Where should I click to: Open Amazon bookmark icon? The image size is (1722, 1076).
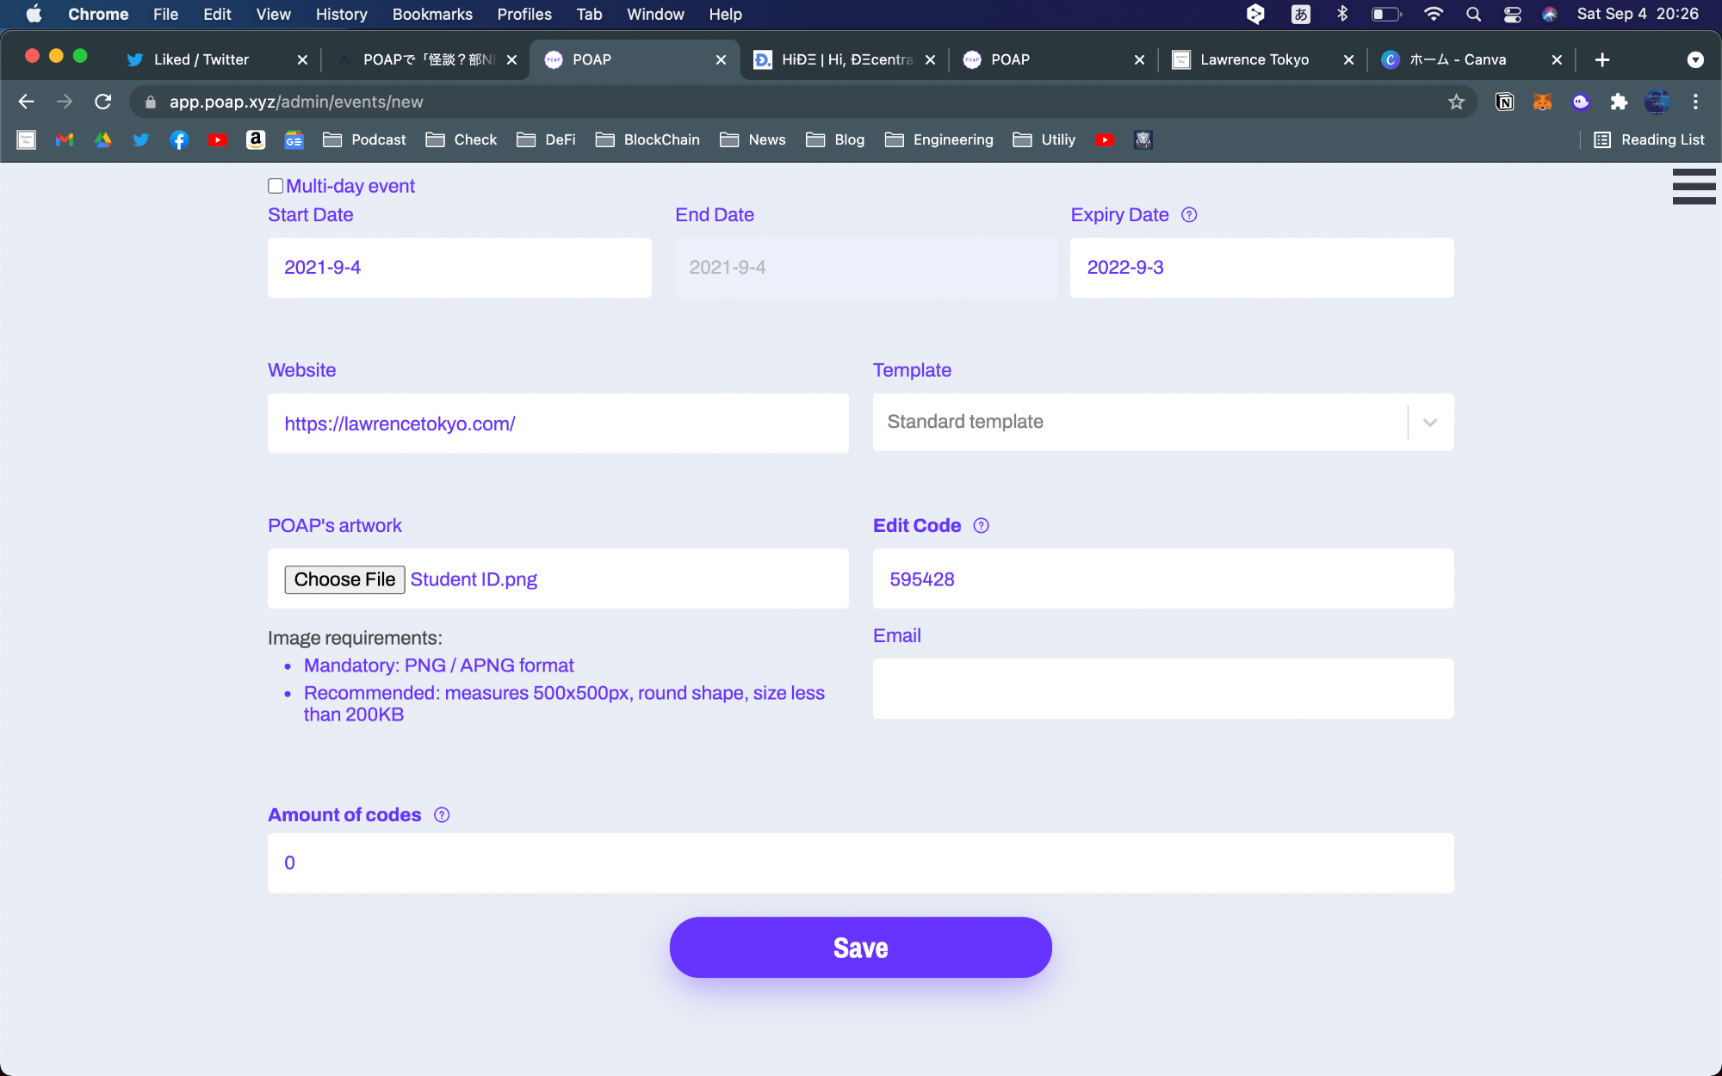point(256,139)
